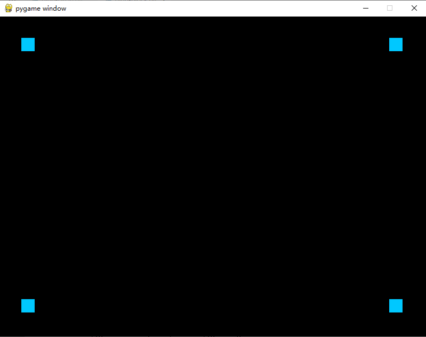Screen dimensions: 426x337
Task: Click the pygame snake icon in title bar
Action: pyautogui.click(x=9, y=8)
